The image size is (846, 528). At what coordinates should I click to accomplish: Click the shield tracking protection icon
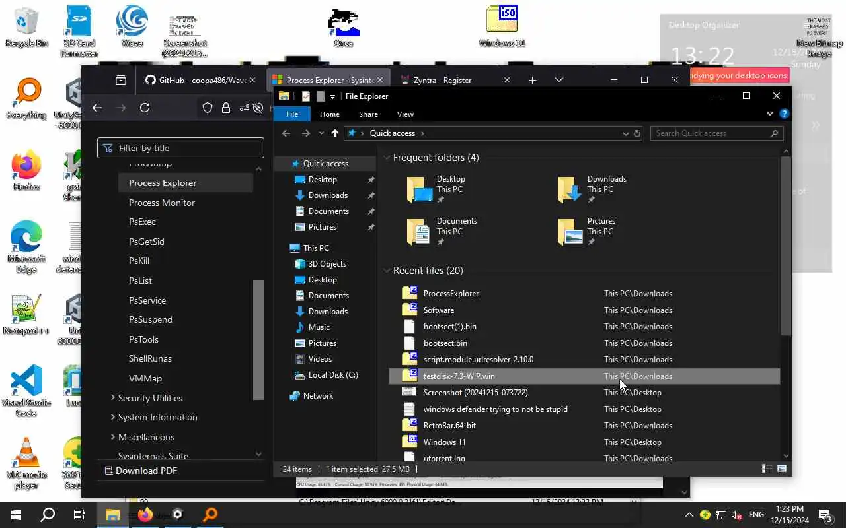coord(208,108)
